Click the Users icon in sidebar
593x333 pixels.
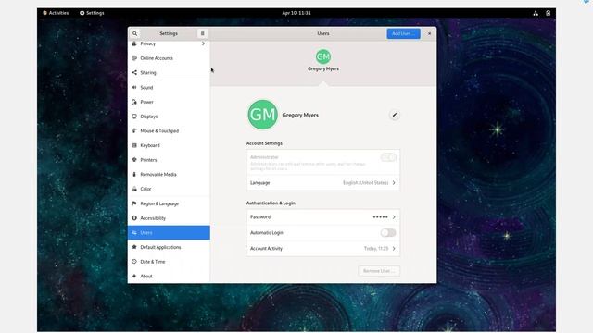point(134,232)
